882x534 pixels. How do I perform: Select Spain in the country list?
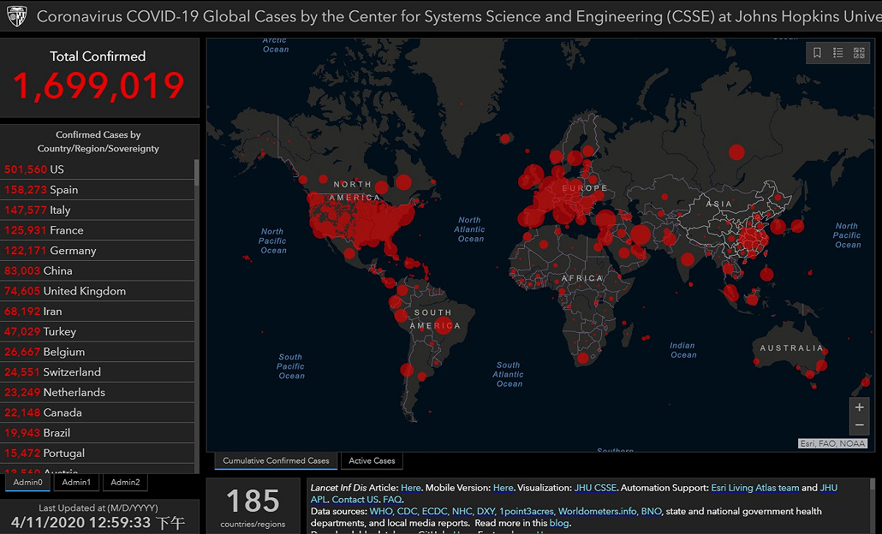[97, 190]
